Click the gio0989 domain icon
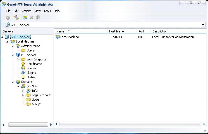Viewport: 208px width, 134px height. [x=23, y=86]
